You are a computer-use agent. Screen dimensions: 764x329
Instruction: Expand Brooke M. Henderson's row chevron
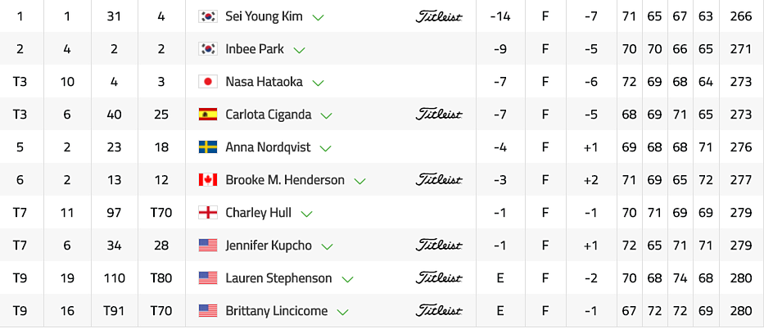(x=359, y=181)
